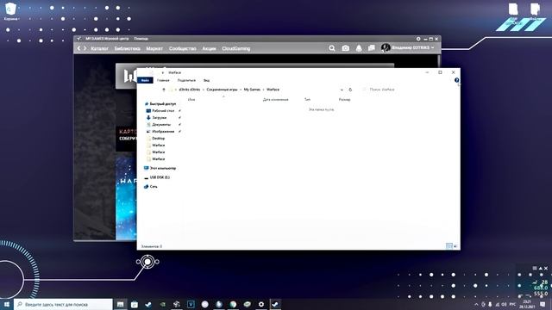Open the settings gear on the taskbar
The image size is (552, 310).
pos(261,304)
